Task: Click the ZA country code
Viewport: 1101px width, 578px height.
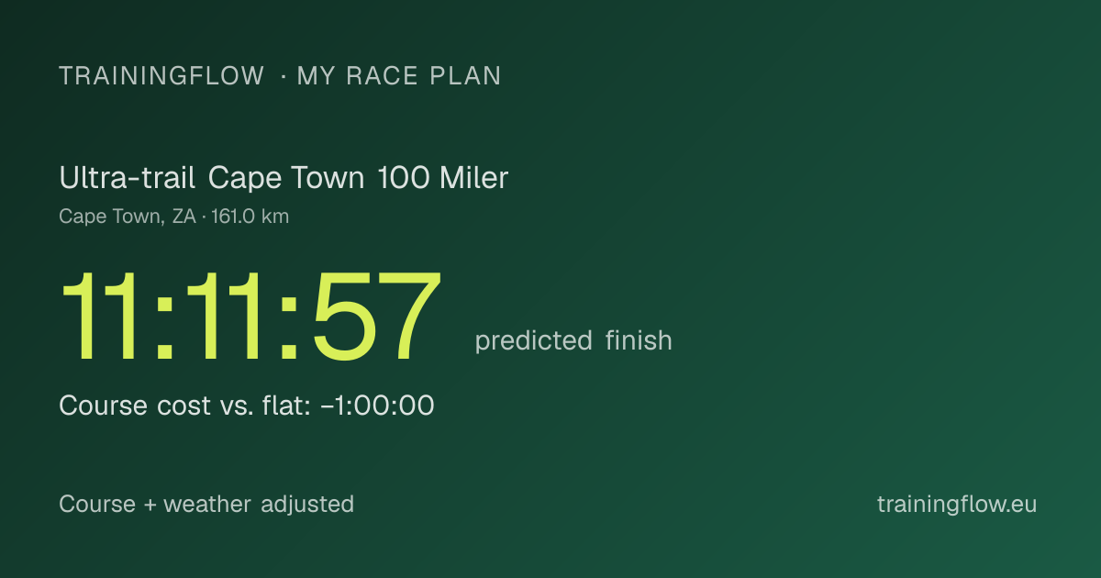Action: [x=183, y=217]
